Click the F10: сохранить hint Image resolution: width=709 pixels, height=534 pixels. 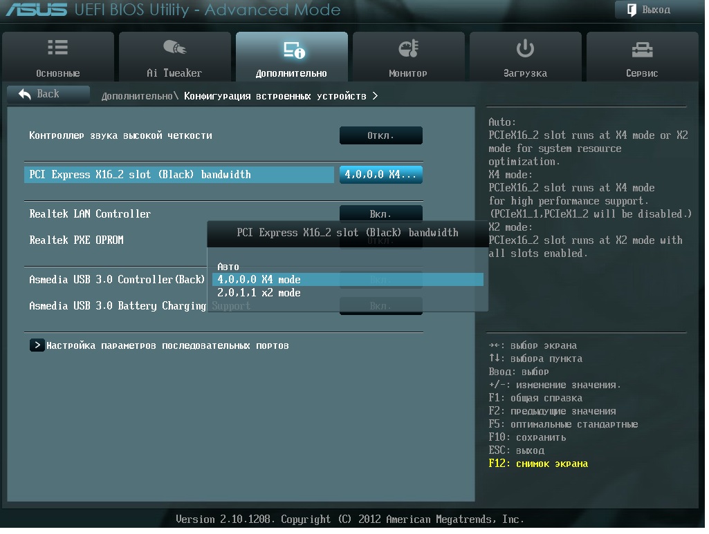point(527,437)
